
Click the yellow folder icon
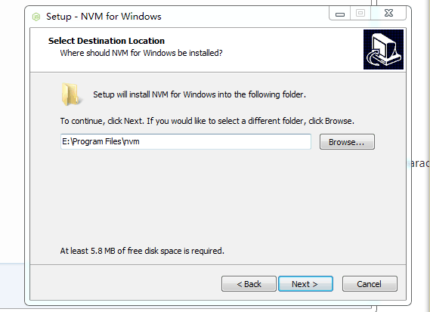coord(71,94)
